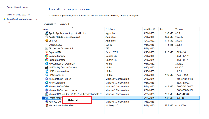Viewport: 209px width, 119px height.
Task: Click the HP Connection Optimizer icon
Action: 47,64
